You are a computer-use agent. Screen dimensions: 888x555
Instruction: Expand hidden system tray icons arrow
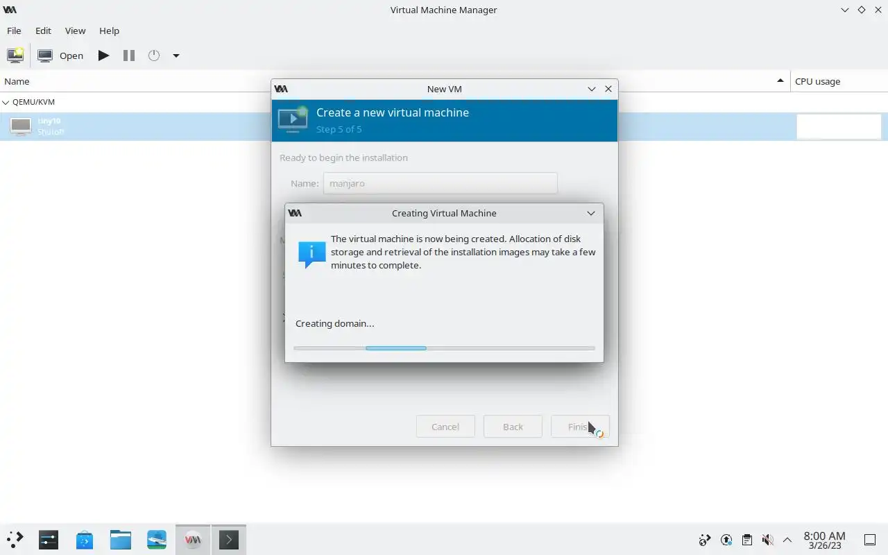point(787,540)
